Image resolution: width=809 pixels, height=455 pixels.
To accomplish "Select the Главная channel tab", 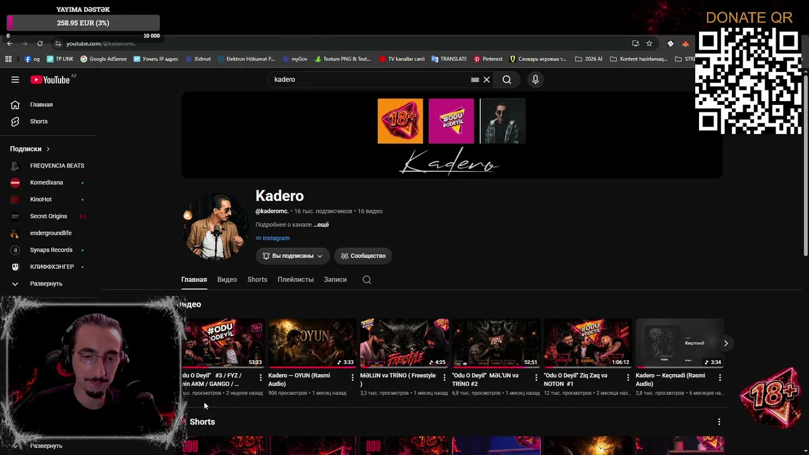I will (x=194, y=279).
